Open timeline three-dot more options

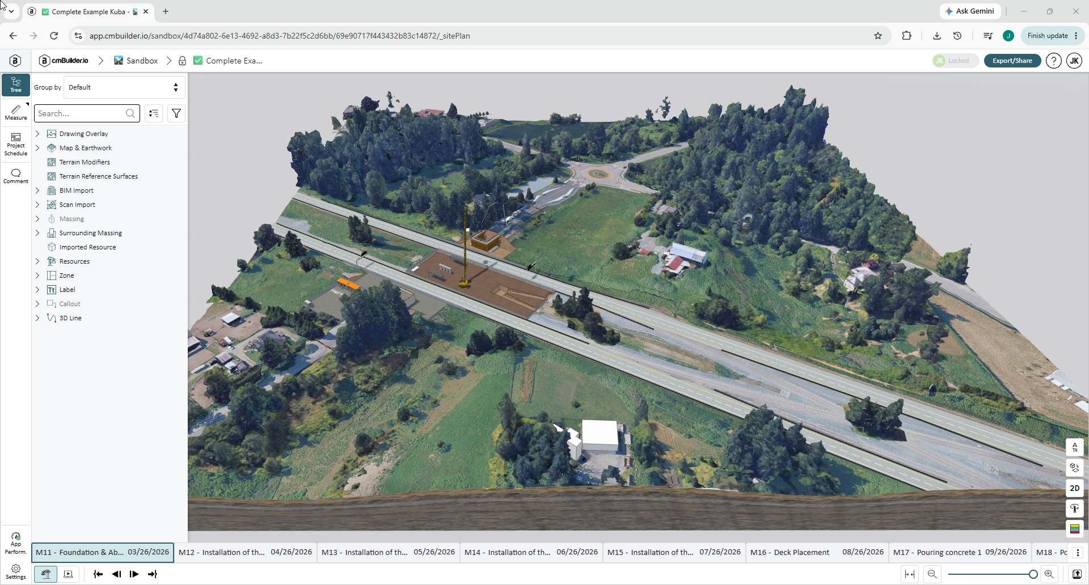(1078, 552)
